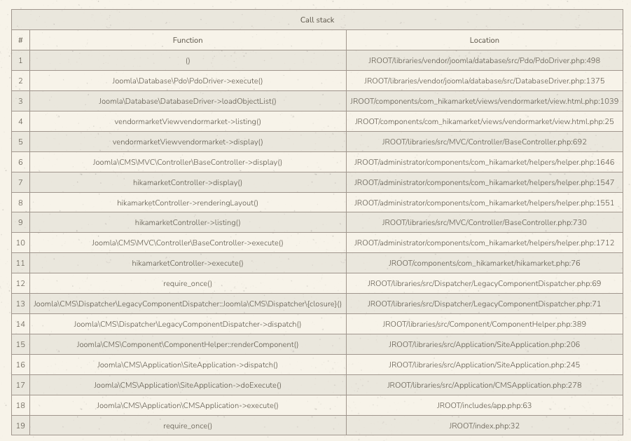Image resolution: width=631 pixels, height=441 pixels.
Task: Click vendormarketViewvendormarket->display() function cell
Action: click(188, 142)
